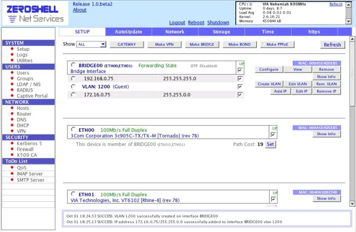Click scroll down arrow in system info box
Viewport: 356px width, 232px height.
pos(348,21)
